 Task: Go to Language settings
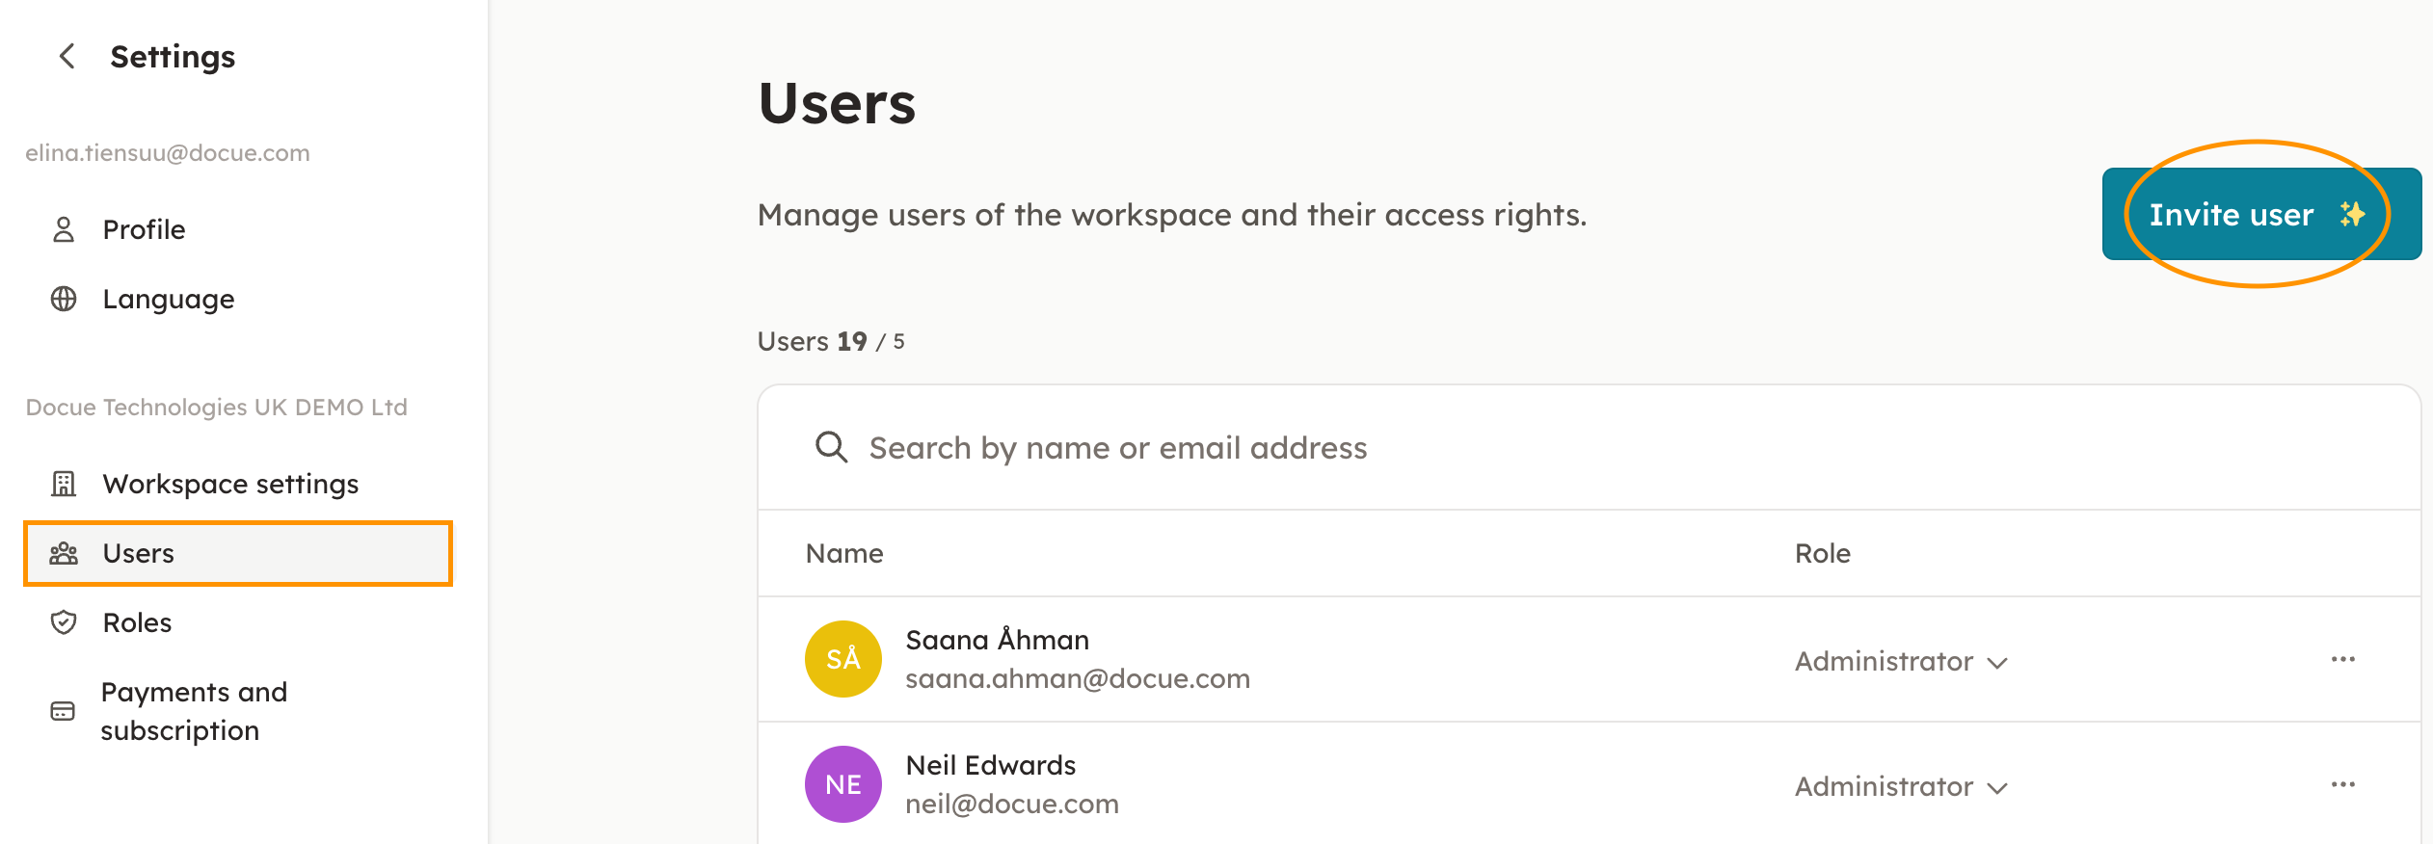(169, 300)
